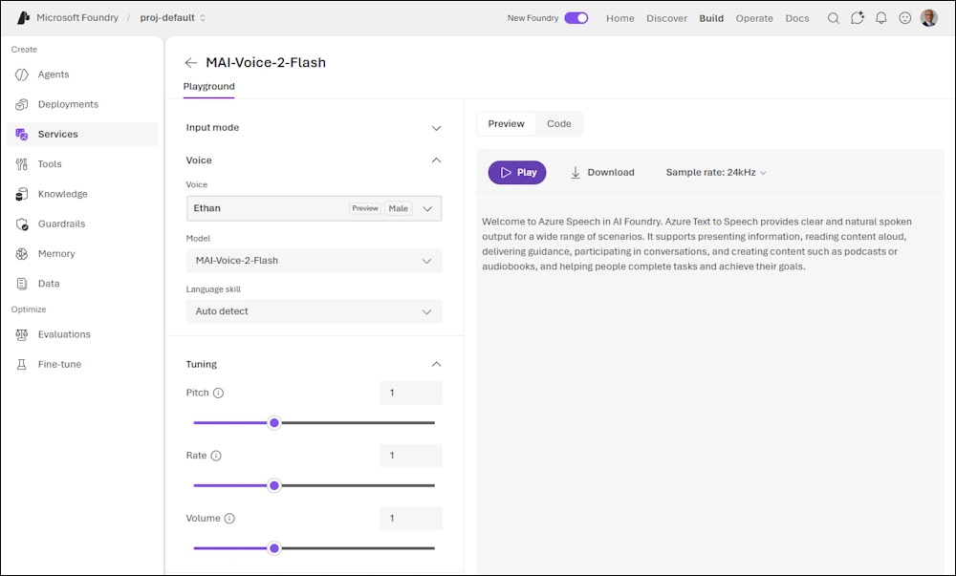
Task: Collapse the Voice section
Action: pos(314,160)
